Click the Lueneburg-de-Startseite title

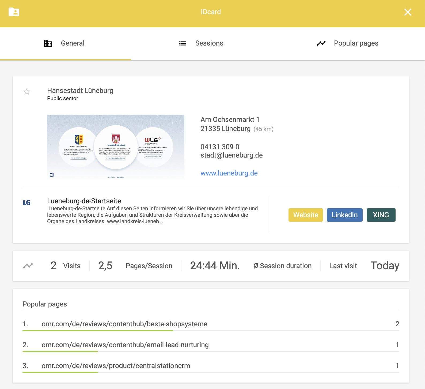point(84,201)
